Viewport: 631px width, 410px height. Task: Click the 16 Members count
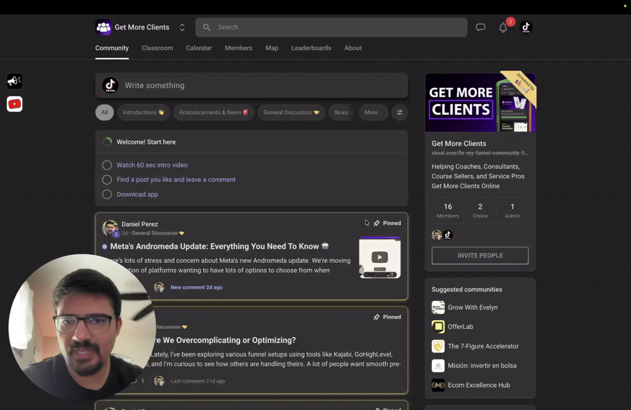pos(447,211)
